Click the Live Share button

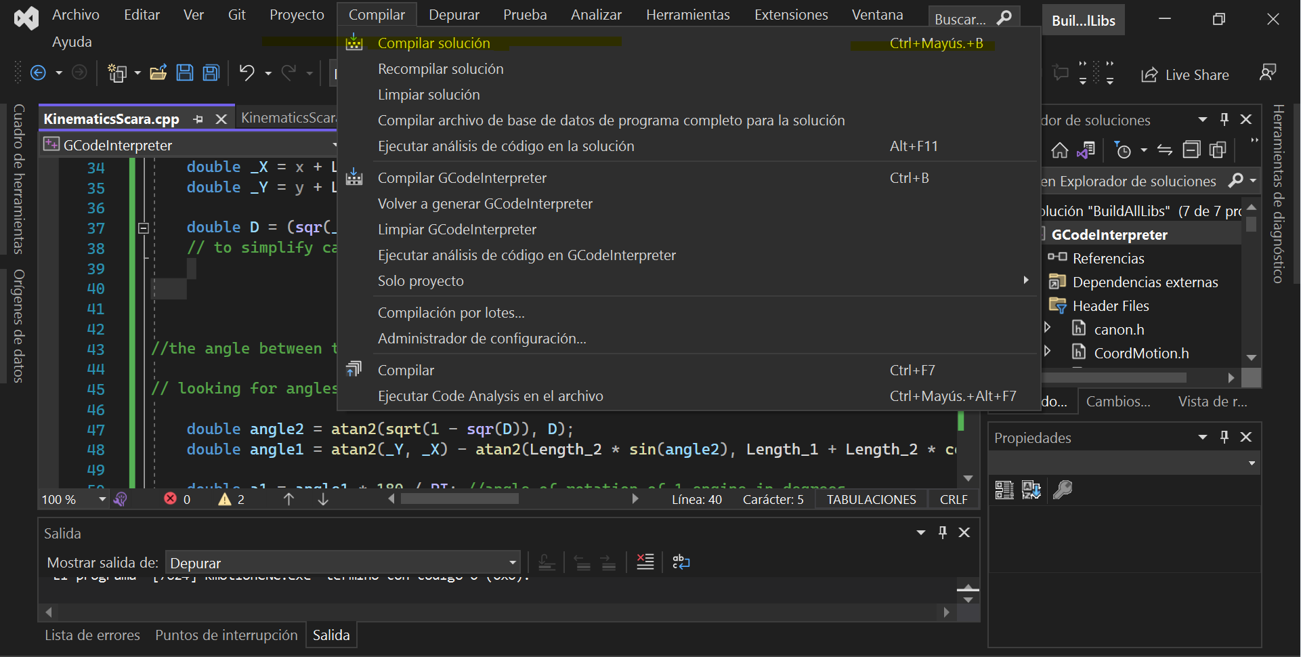coord(1185,75)
